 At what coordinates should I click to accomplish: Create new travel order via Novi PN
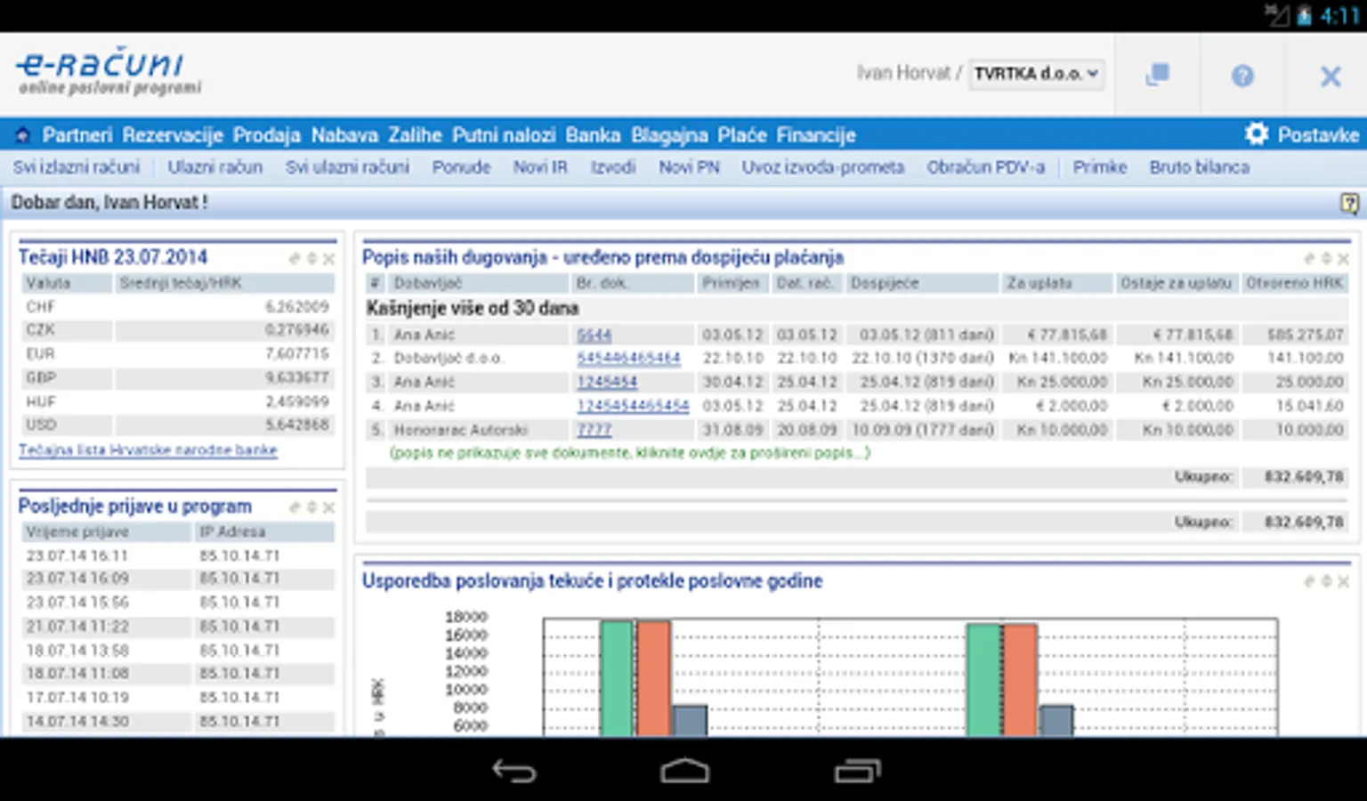point(689,167)
